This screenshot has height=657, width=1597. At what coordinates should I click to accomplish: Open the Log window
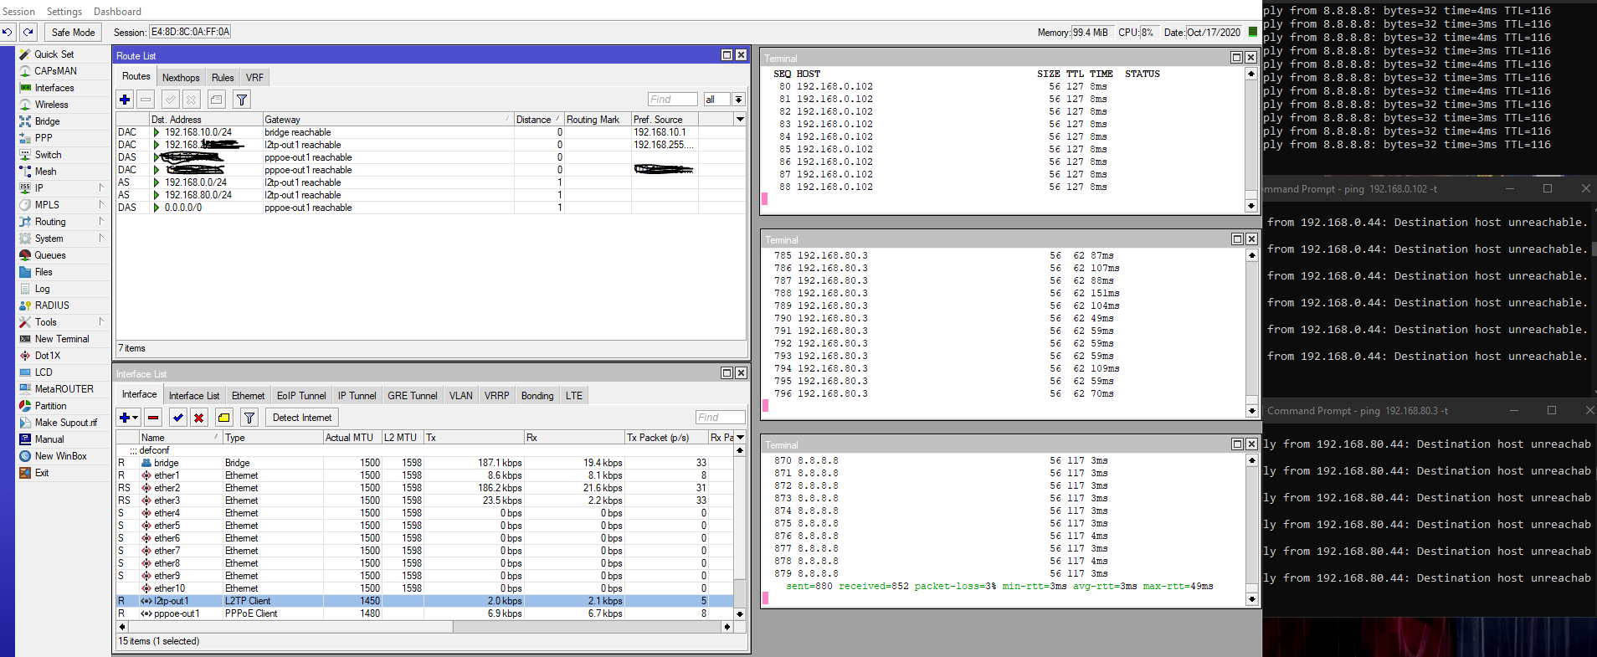42,289
